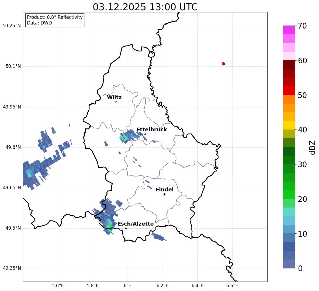The width and height of the screenshot is (319, 291).
Task: Click the bright green swatch just above 20
Action: [289, 194]
